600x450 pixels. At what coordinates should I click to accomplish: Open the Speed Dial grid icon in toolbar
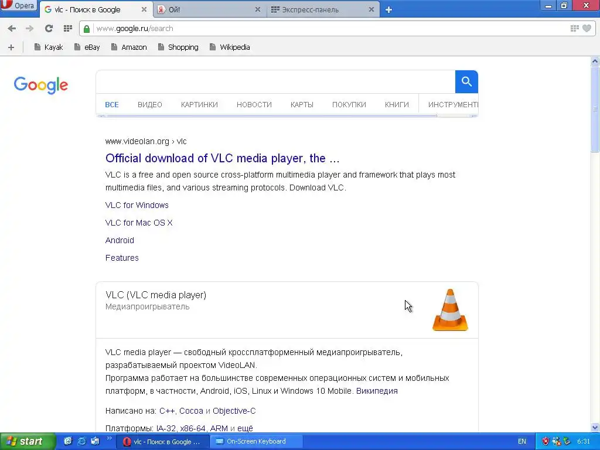pos(68,28)
